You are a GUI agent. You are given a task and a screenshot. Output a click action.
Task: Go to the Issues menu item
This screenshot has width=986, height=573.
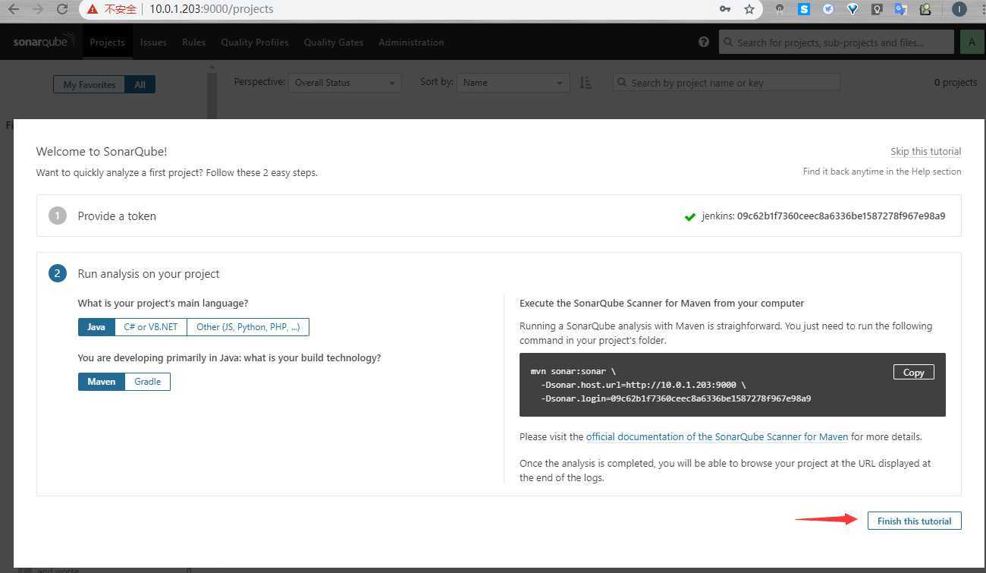[x=153, y=43]
